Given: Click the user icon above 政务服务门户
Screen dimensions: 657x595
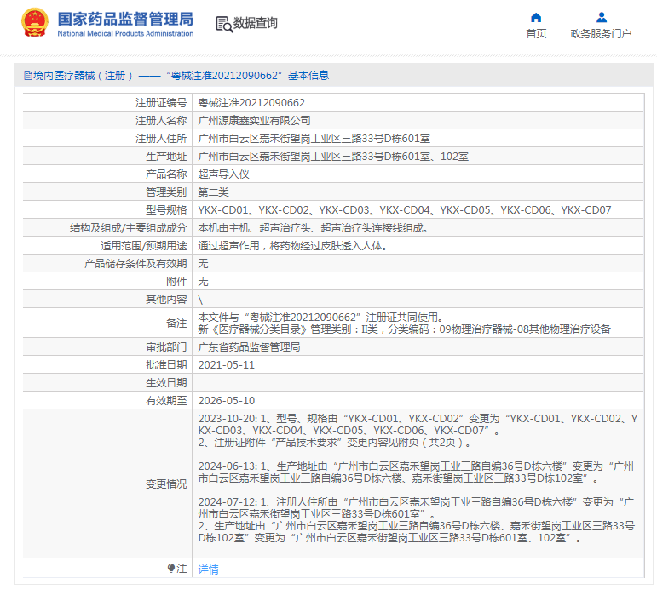Looking at the screenshot, I should tap(602, 18).
